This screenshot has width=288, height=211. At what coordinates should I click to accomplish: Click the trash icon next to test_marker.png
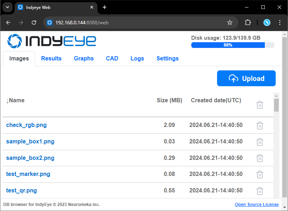click(259, 175)
